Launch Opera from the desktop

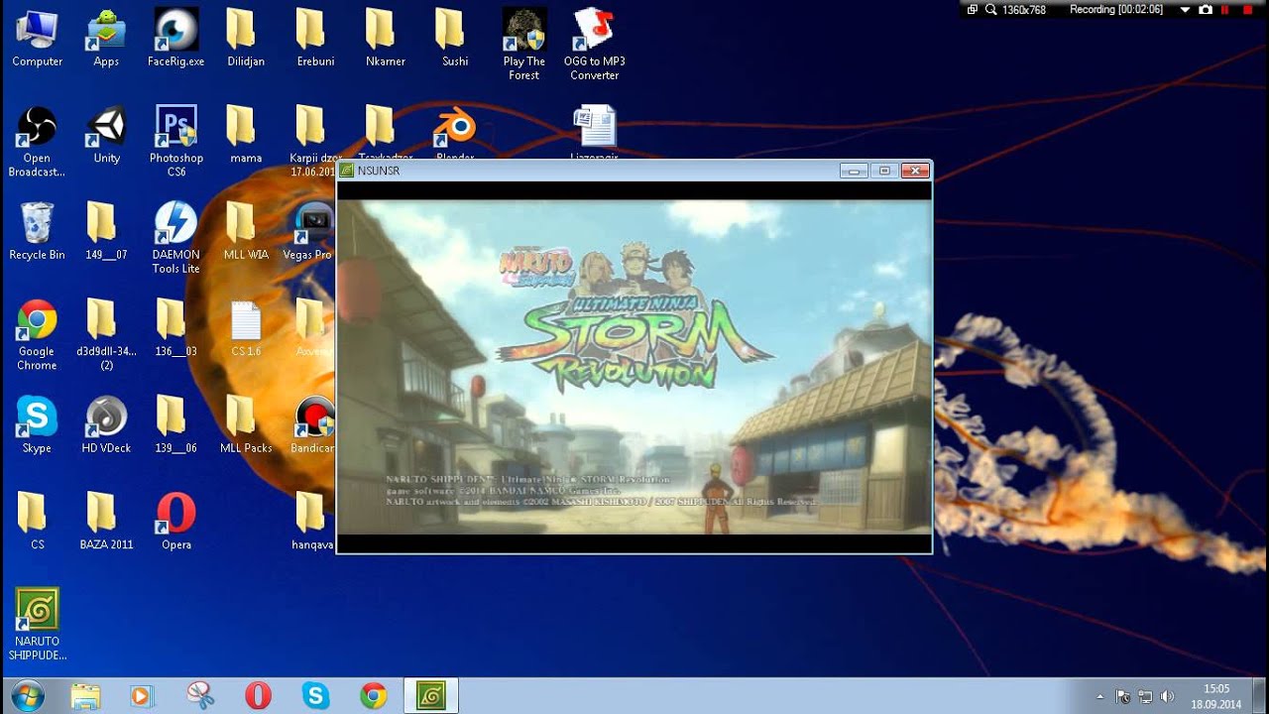(175, 522)
